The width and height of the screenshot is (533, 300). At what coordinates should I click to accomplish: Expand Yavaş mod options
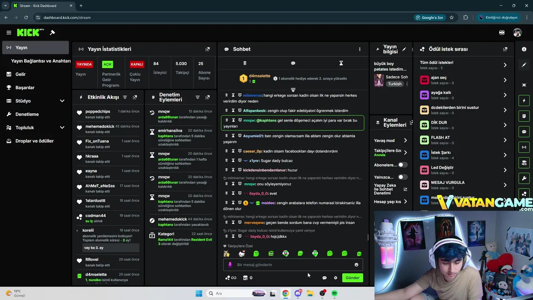[406, 140]
